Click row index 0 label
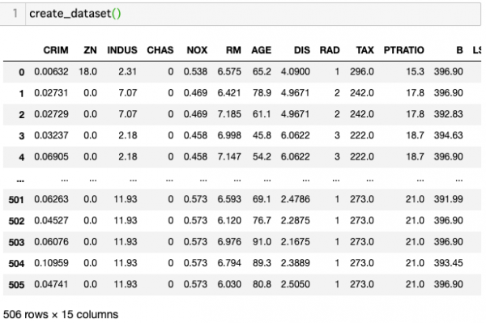 (x=21, y=72)
